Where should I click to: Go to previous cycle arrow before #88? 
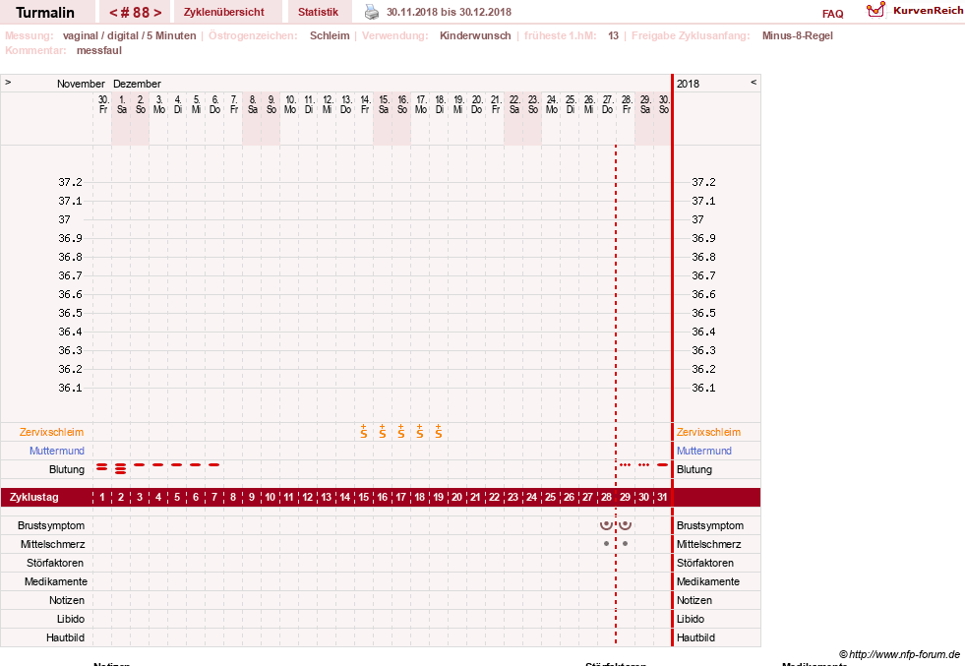(113, 13)
